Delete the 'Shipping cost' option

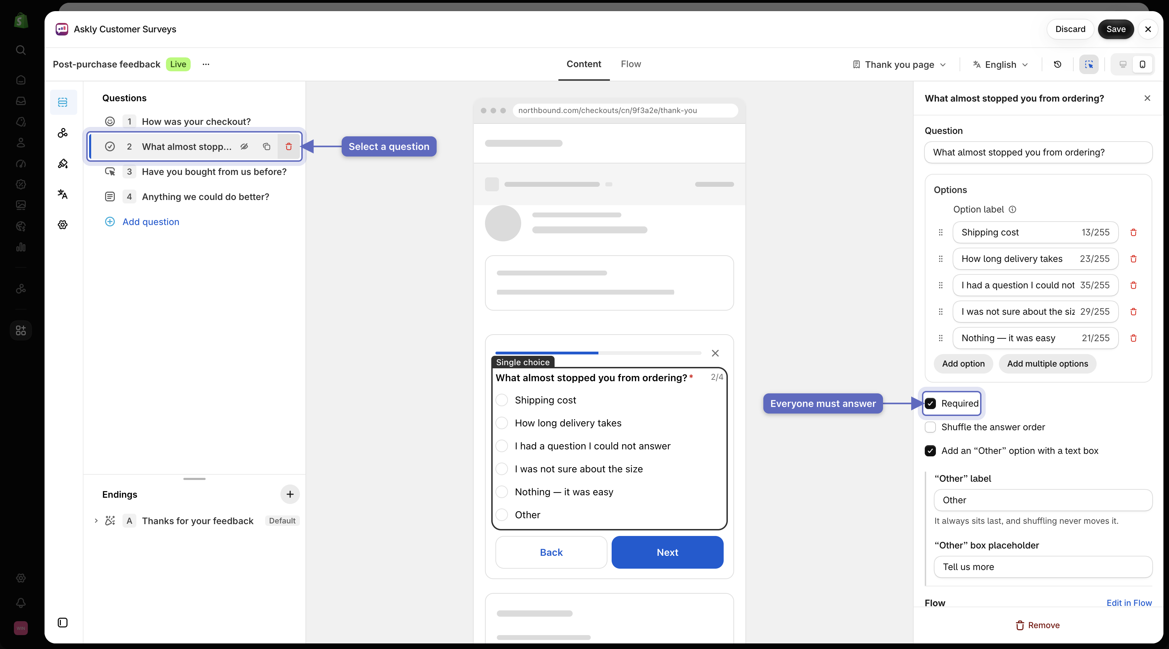(x=1133, y=232)
